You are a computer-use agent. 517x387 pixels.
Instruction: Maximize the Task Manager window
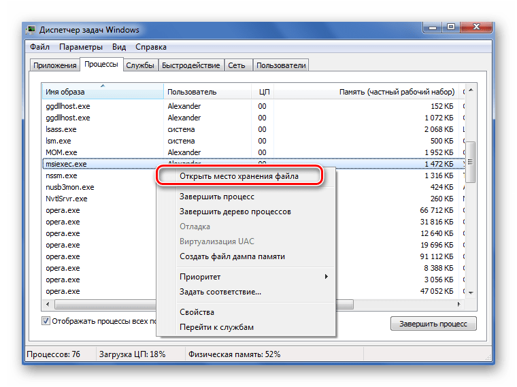coord(451,27)
